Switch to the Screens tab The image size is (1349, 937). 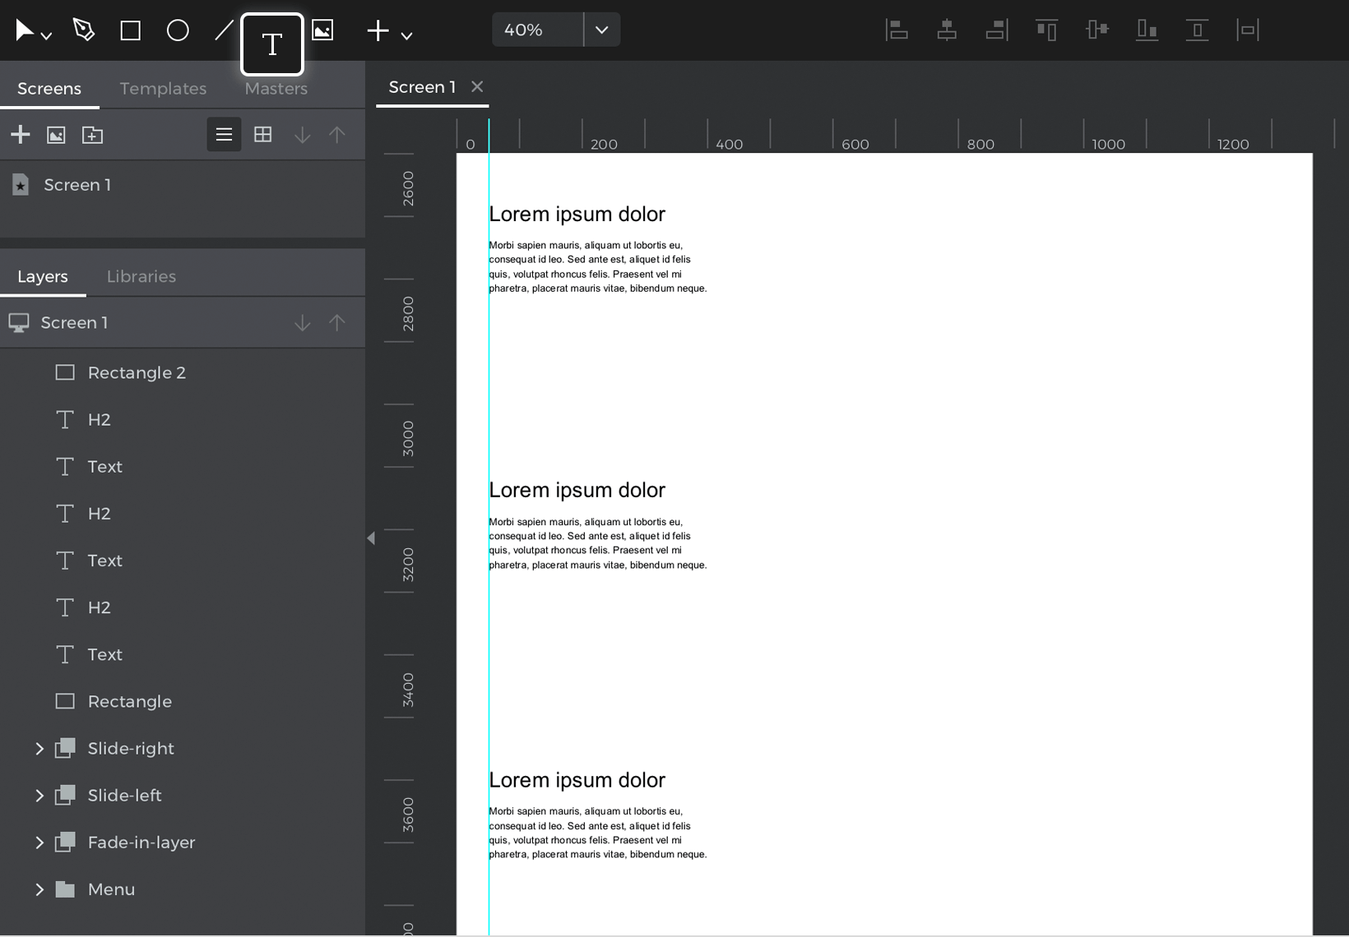[x=49, y=88]
